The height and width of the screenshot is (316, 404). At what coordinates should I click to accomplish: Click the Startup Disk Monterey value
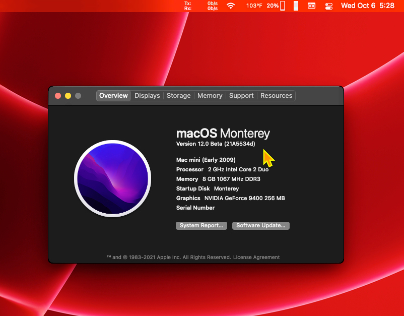227,188
